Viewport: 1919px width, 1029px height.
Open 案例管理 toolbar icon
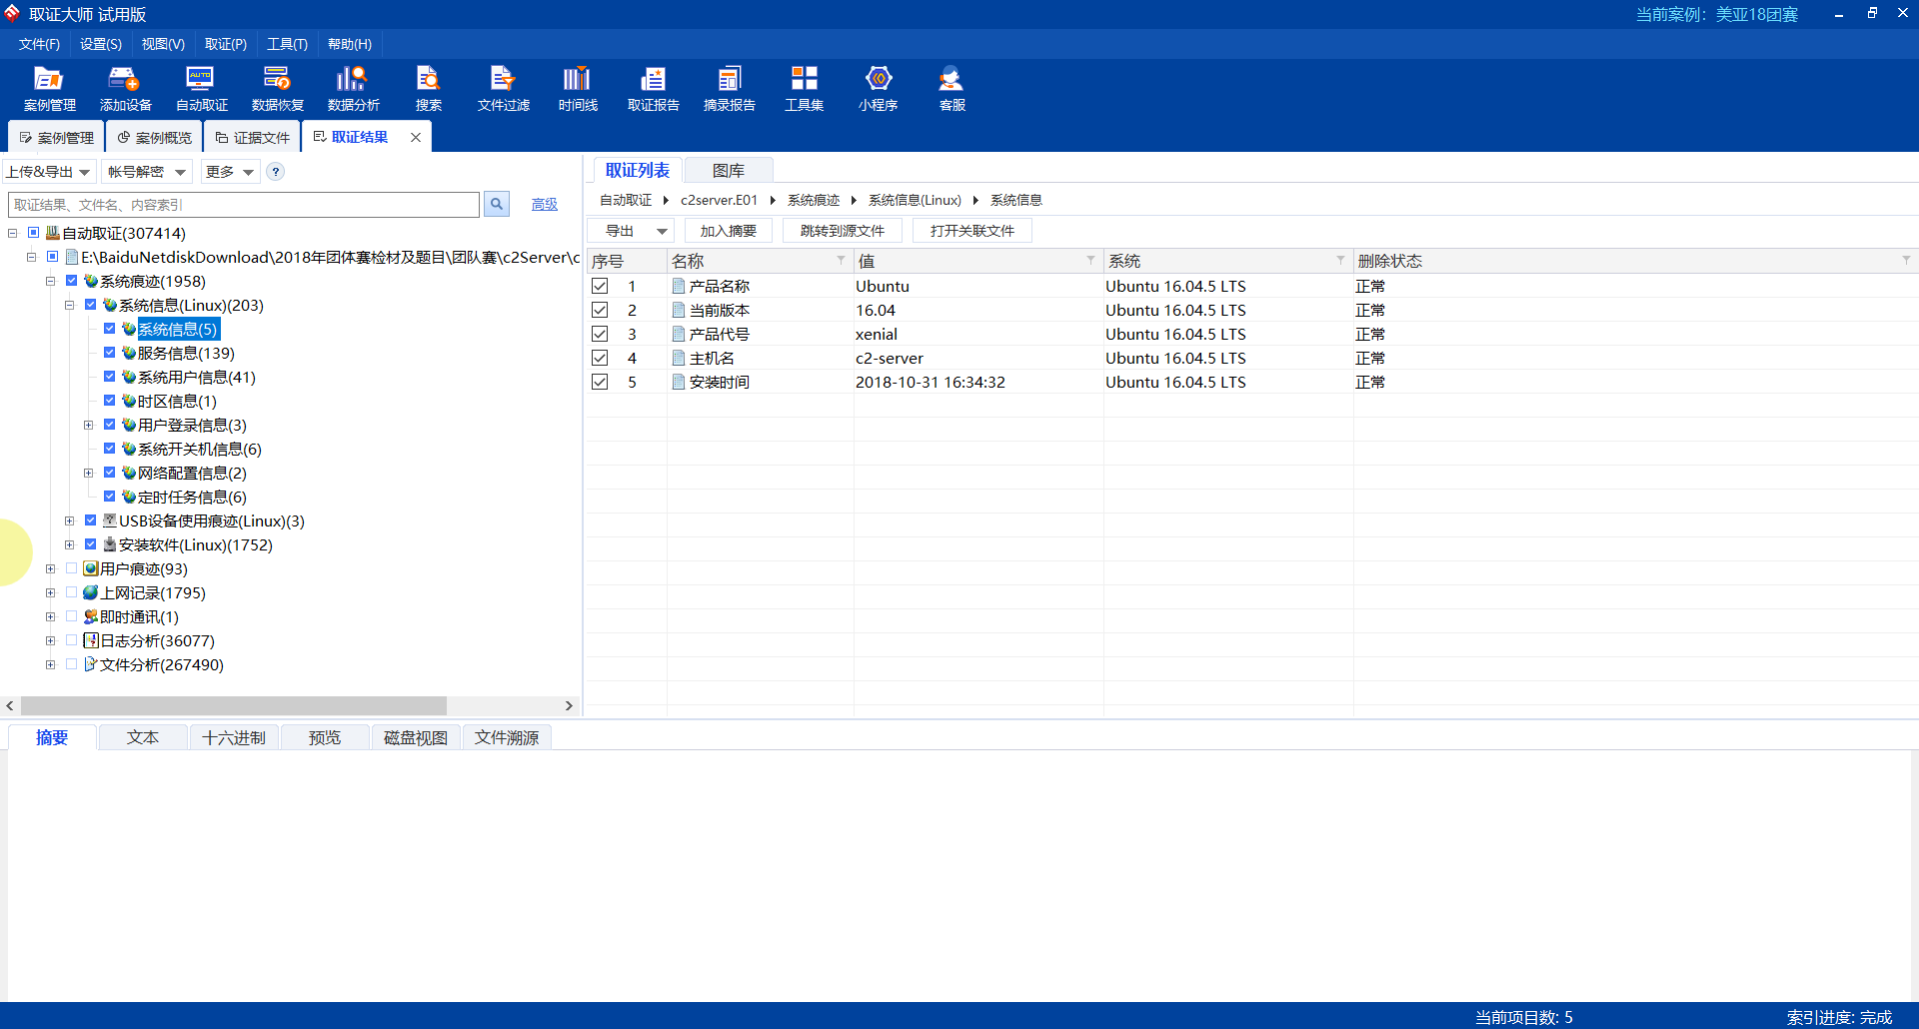pos(49,89)
